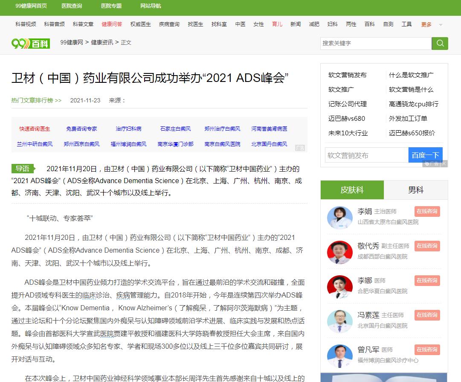Open 科普文章 nav link
The height and width of the screenshot is (382, 461).
(x=83, y=24)
